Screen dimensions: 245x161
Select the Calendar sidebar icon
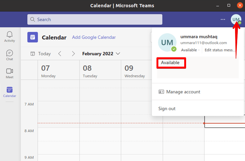click(x=10, y=90)
